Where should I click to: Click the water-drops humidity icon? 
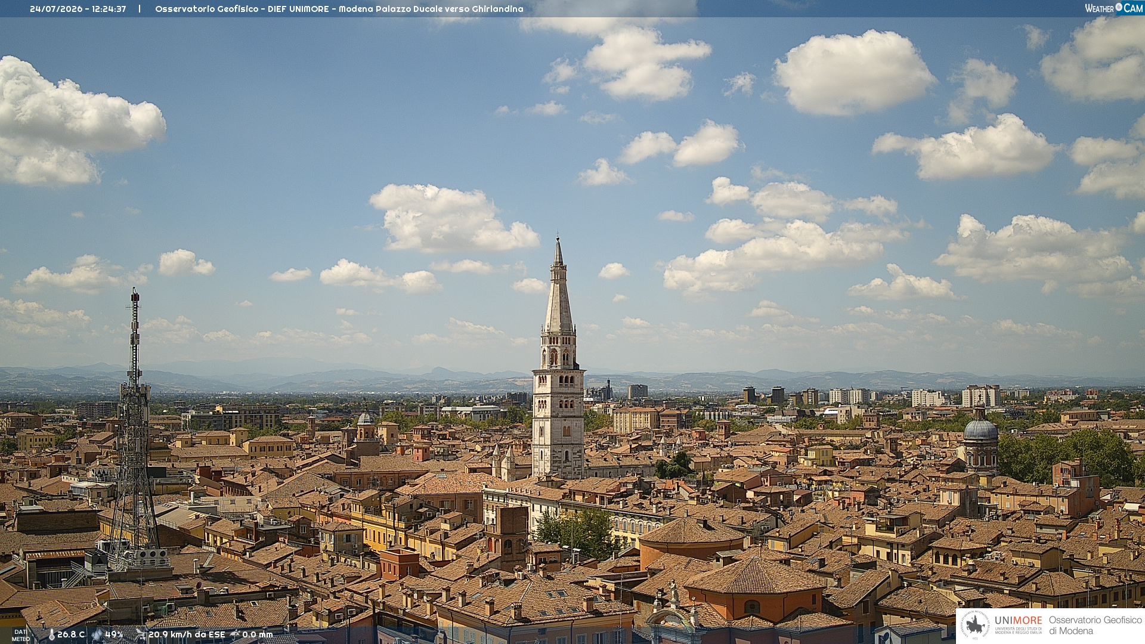click(97, 634)
